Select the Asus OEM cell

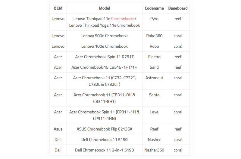click(58, 129)
